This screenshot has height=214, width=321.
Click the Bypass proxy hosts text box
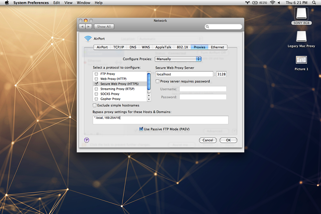pos(160,120)
